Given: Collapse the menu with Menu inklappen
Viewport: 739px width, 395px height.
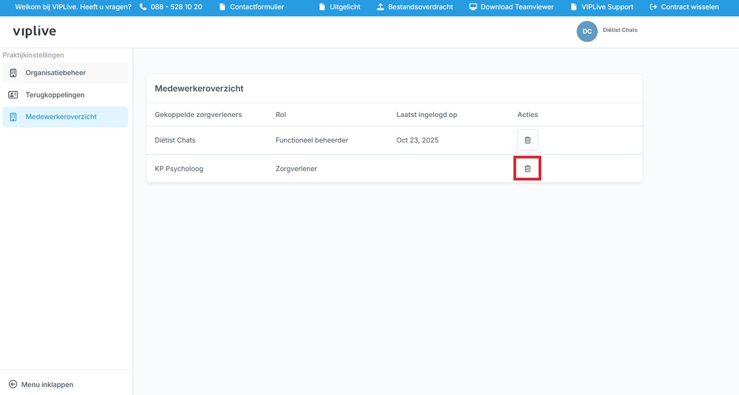Looking at the screenshot, I should (x=41, y=385).
